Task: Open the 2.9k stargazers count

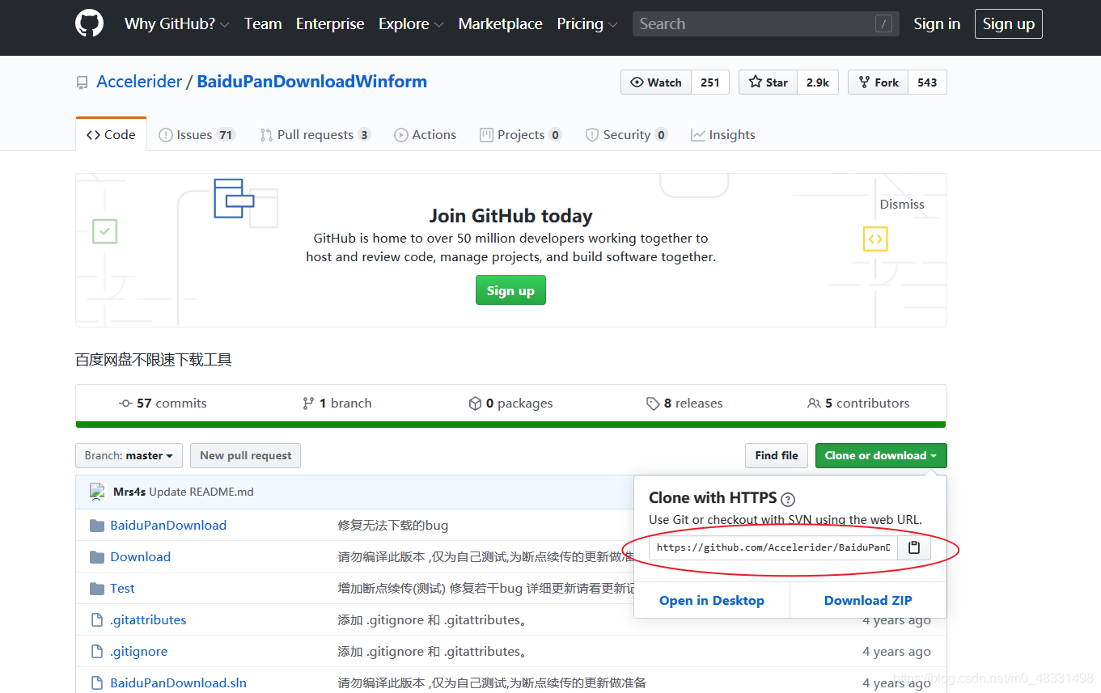Action: (818, 82)
